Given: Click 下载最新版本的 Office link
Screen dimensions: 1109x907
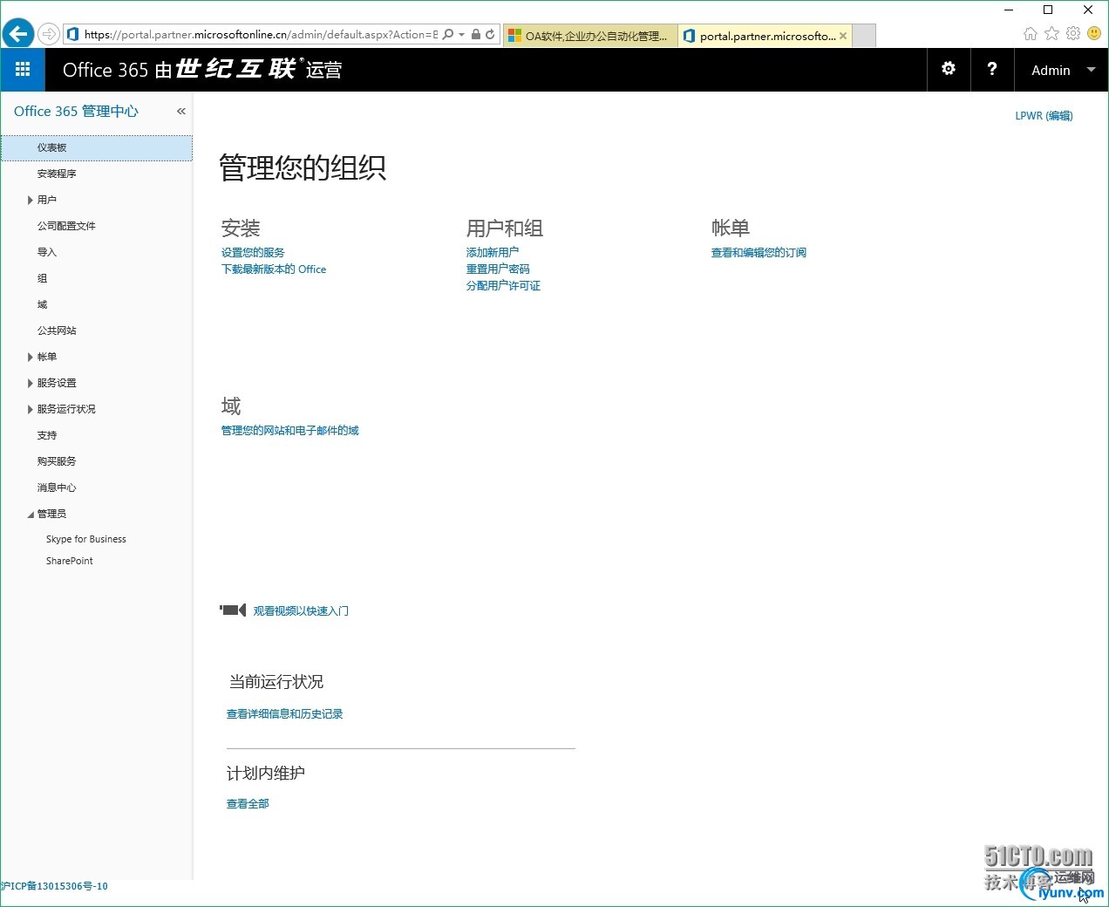Looking at the screenshot, I should point(274,269).
